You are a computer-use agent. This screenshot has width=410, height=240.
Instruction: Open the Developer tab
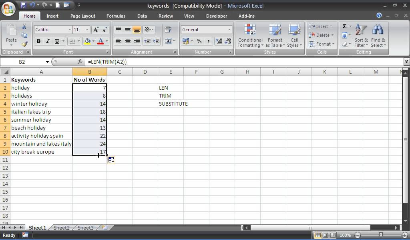217,16
